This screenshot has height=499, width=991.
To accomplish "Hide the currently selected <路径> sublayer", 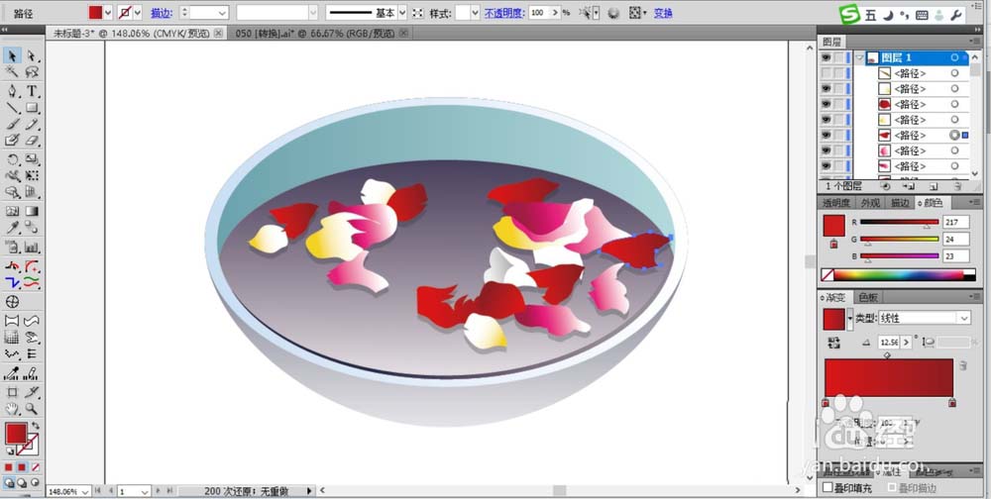I will click(x=826, y=136).
